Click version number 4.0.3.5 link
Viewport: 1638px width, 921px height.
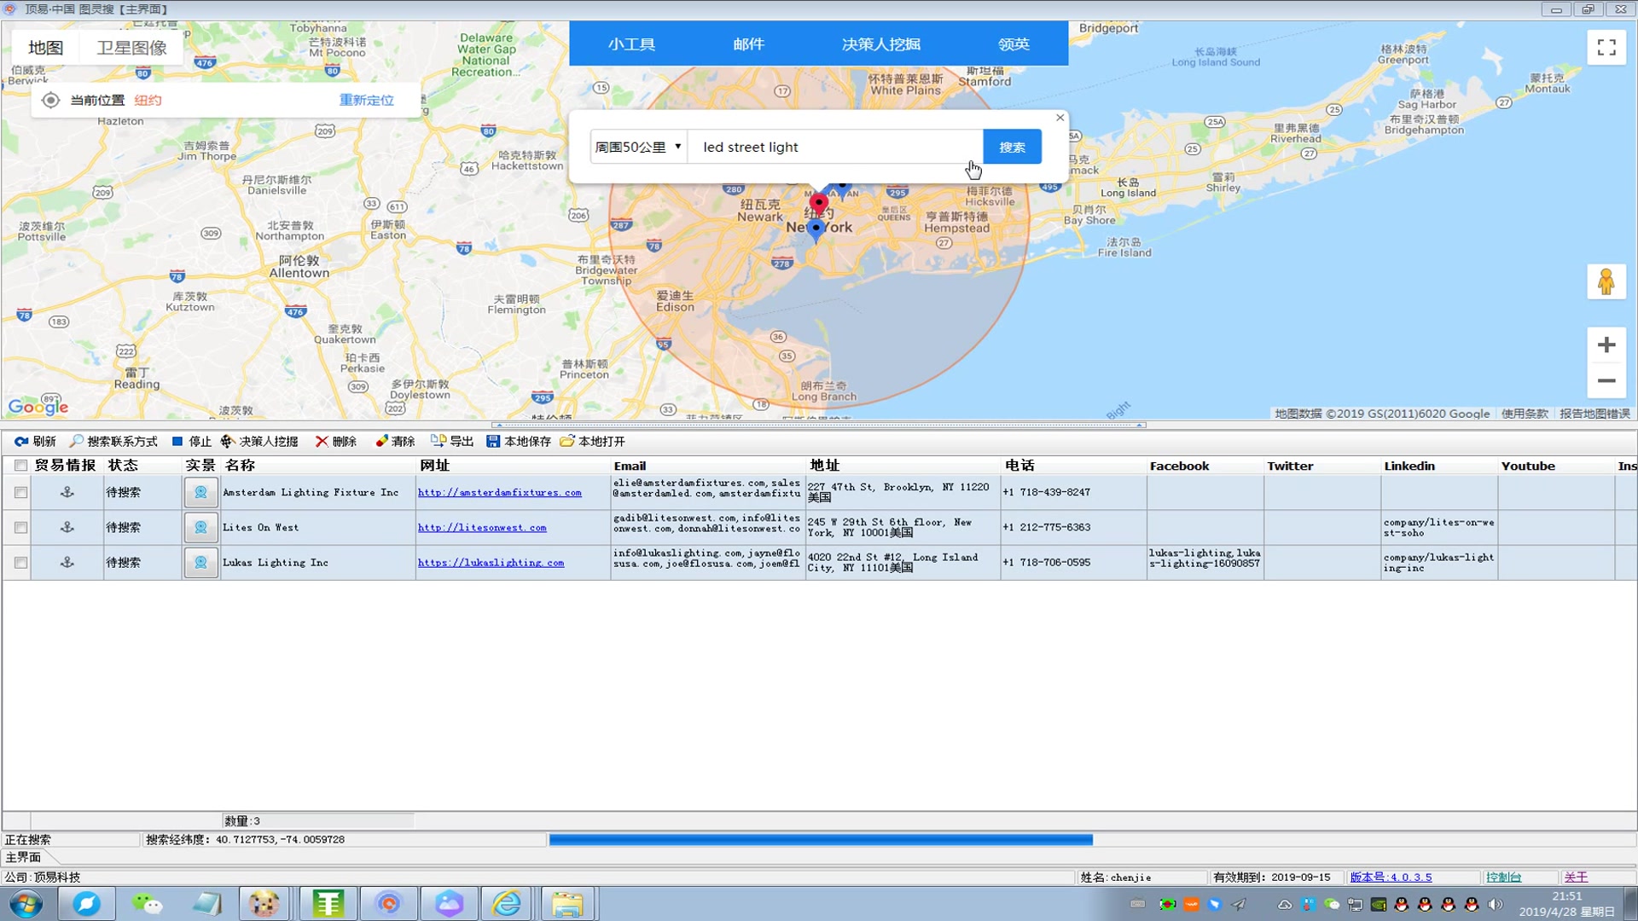pos(1391,877)
